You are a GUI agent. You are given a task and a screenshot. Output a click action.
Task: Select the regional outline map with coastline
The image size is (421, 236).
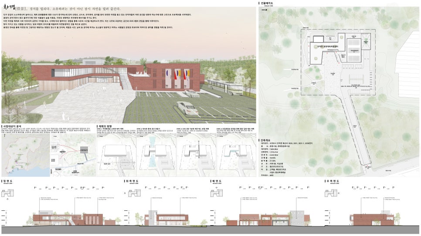coord(26,155)
